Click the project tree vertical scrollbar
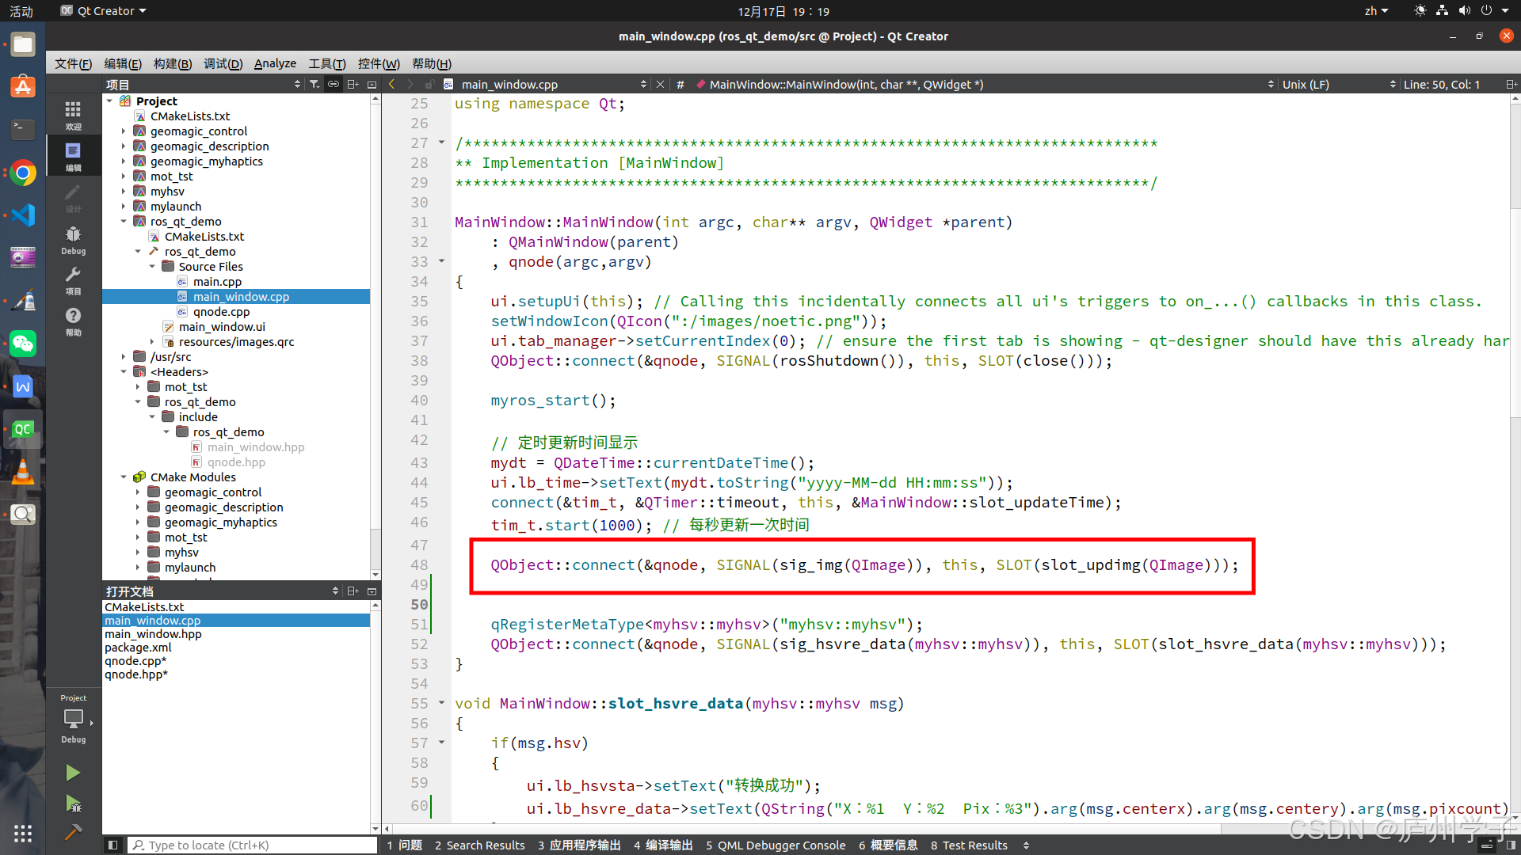Image resolution: width=1521 pixels, height=855 pixels. click(375, 317)
